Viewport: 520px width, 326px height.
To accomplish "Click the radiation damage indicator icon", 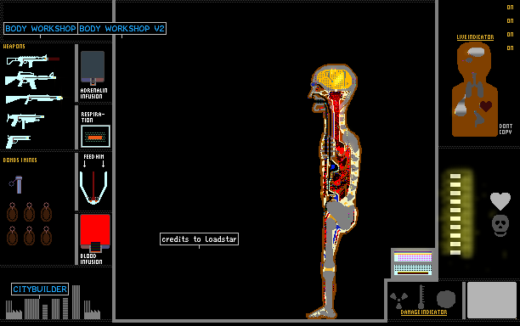I will 398,299.
